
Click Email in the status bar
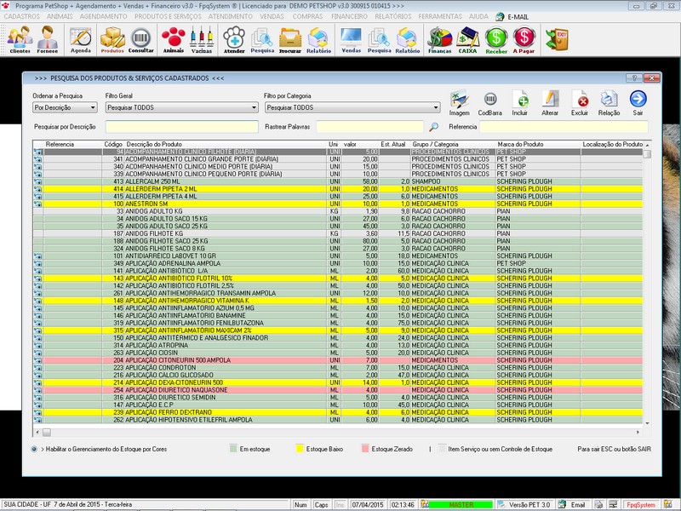tap(577, 504)
